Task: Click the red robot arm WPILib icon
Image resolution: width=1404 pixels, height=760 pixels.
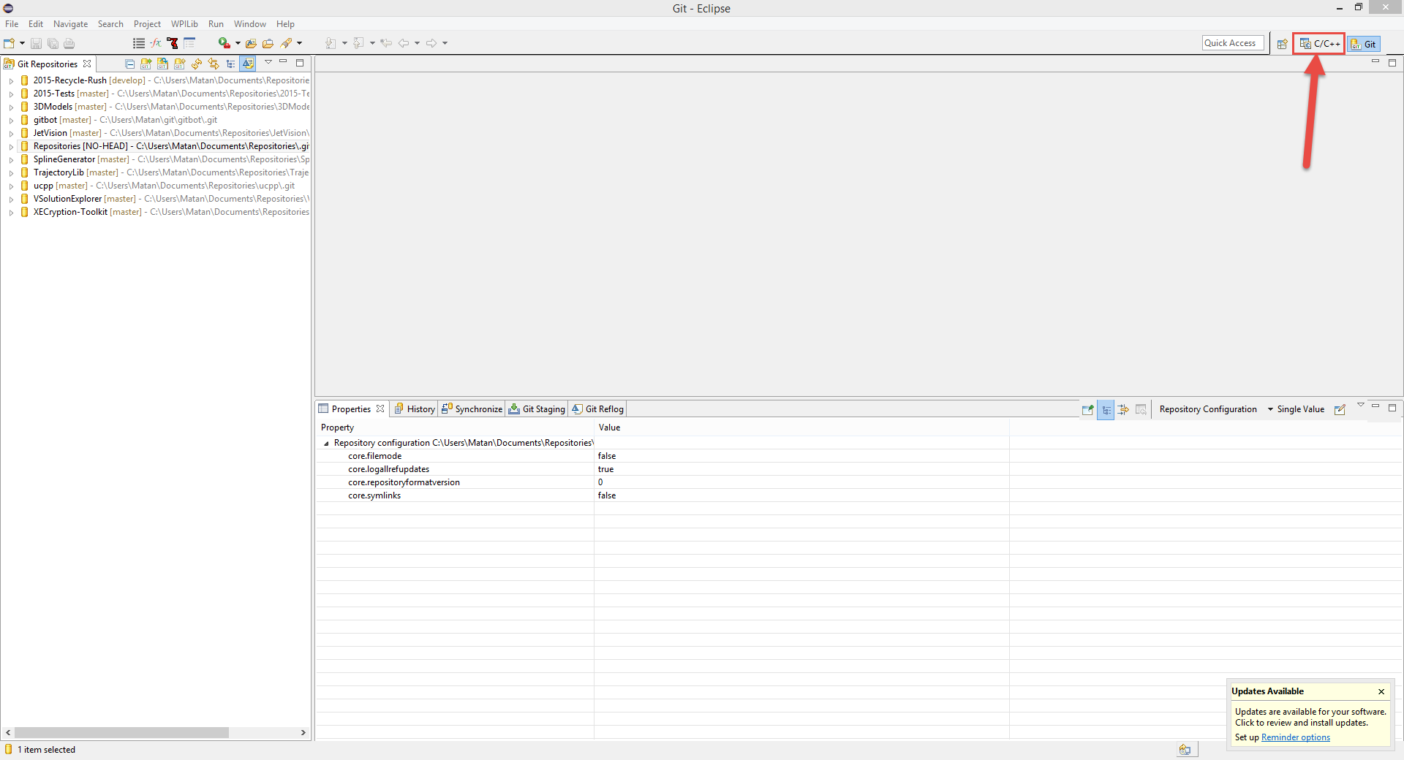Action: 173,43
